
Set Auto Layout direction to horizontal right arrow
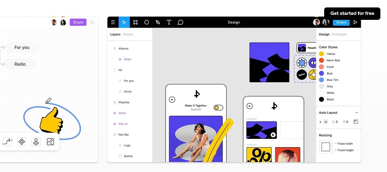(x=325, y=122)
